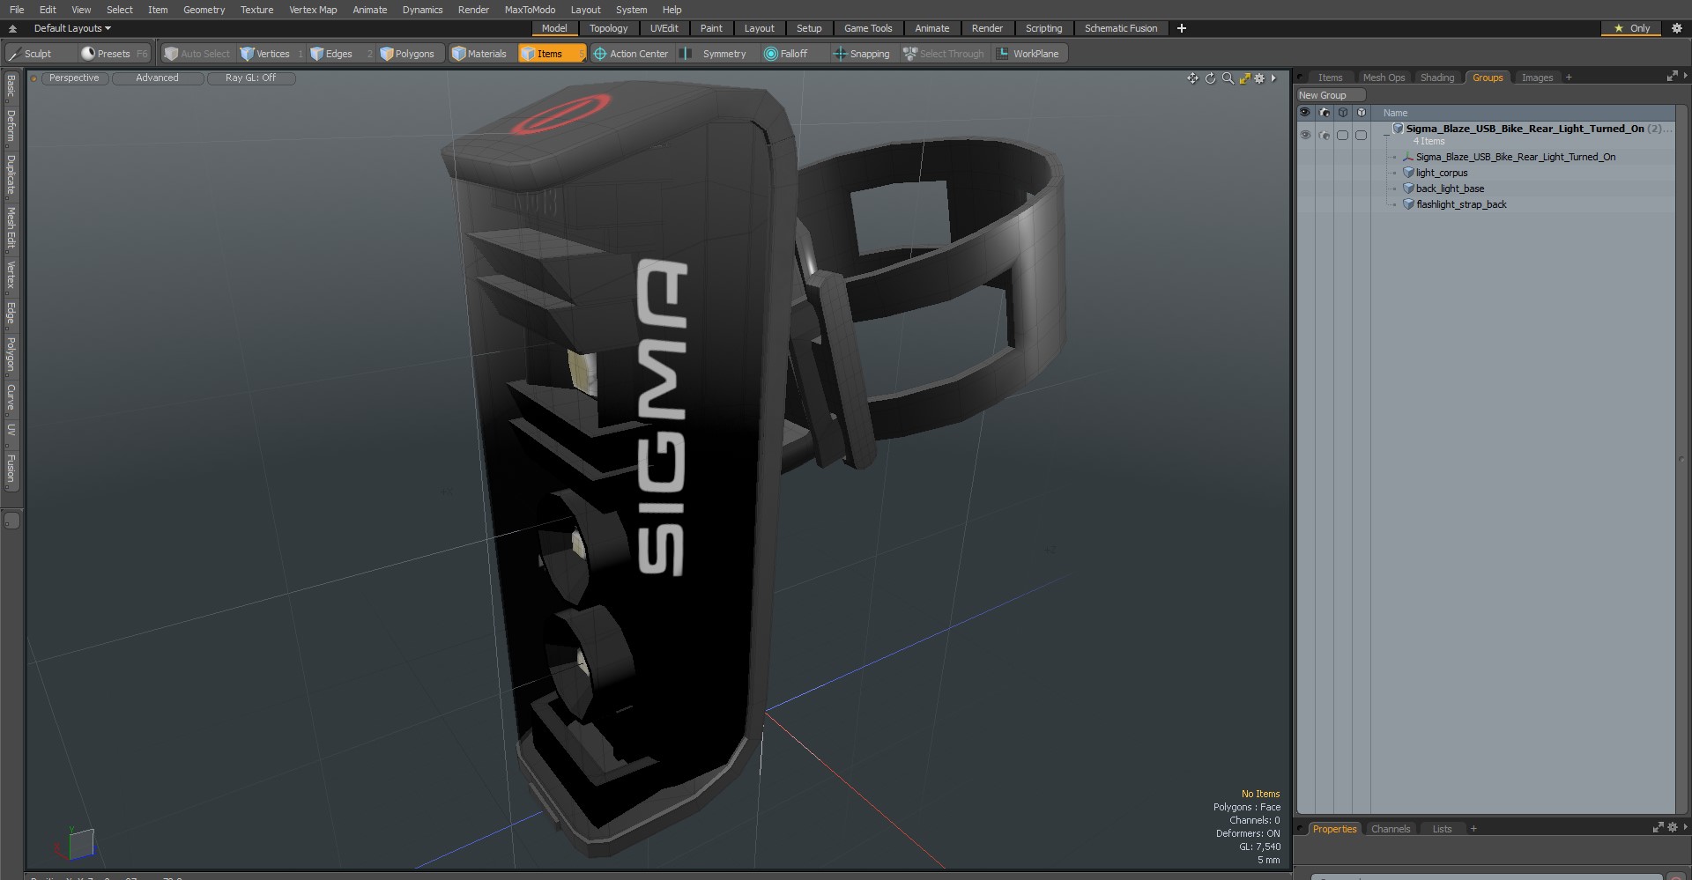Add a tab next to Lists
The width and height of the screenshot is (1692, 880).
(x=1473, y=829)
